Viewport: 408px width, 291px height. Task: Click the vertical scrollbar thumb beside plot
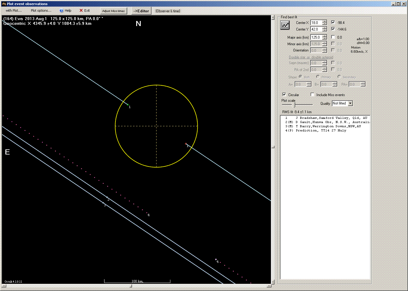coord(273,147)
